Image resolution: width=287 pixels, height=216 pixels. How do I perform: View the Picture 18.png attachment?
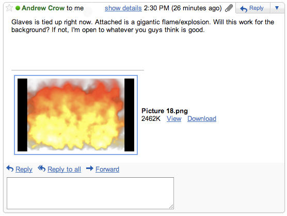pyautogui.click(x=174, y=119)
